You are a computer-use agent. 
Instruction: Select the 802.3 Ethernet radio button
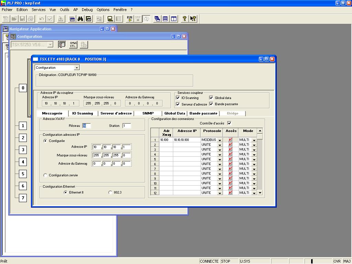[110, 192]
